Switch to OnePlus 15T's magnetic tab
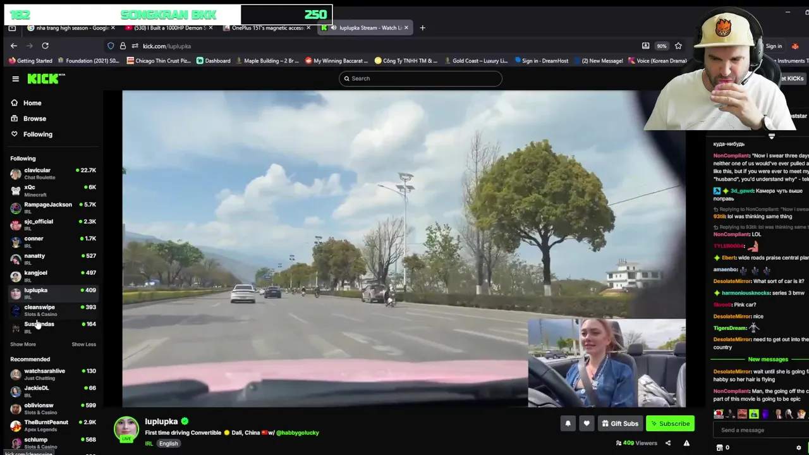The height and width of the screenshot is (455, 809). pos(267,28)
